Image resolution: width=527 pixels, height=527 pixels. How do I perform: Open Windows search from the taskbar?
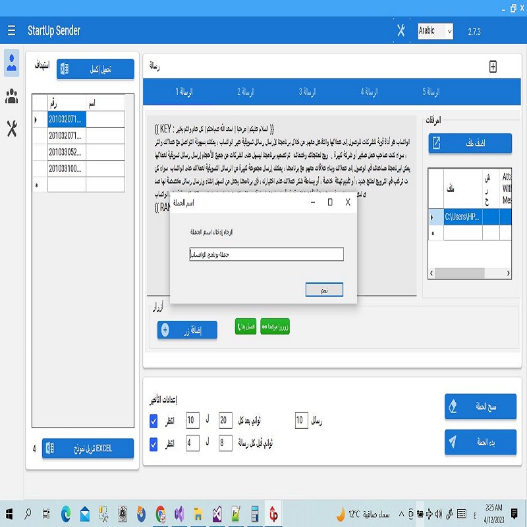pyautogui.click(x=28, y=514)
